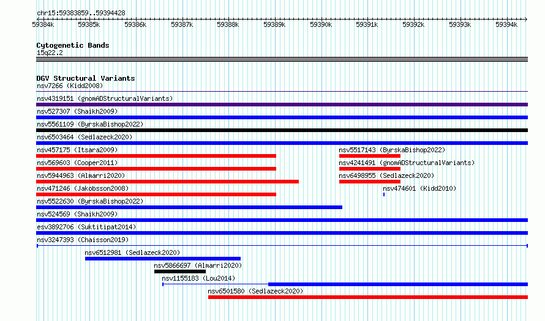Open nsv4241491 gnomADStructuralVariants label
The width and height of the screenshot is (545, 321).
point(407,163)
